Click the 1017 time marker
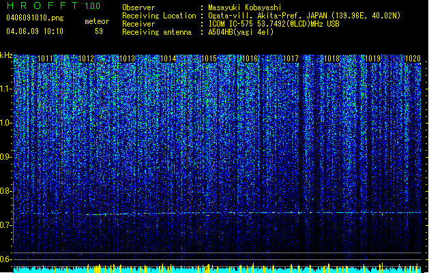 291,59
